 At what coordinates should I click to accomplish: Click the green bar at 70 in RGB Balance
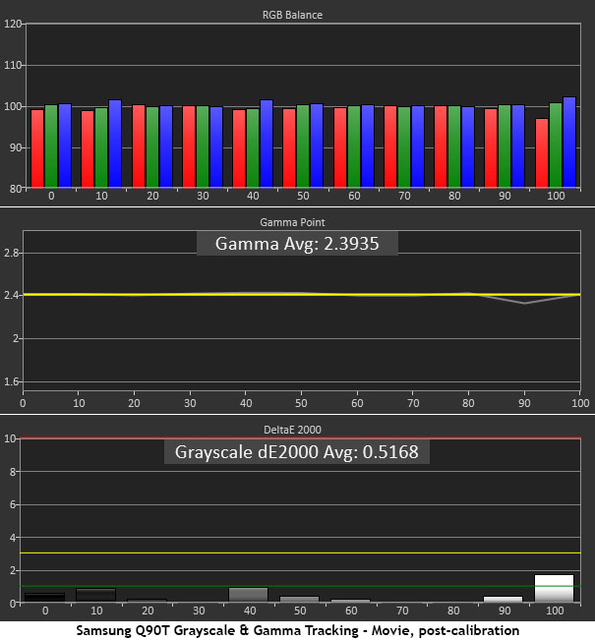click(404, 146)
